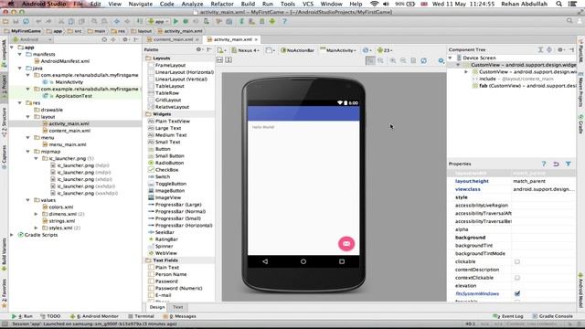Collapse the app root folder
This screenshot has height=329, width=585.
[12, 48]
